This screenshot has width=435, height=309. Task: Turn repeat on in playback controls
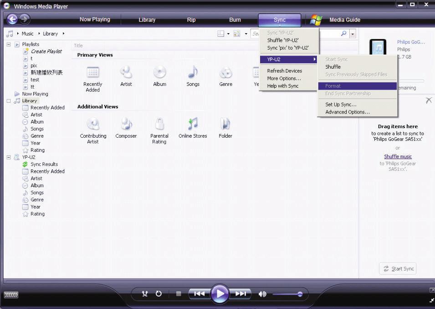[159, 294]
